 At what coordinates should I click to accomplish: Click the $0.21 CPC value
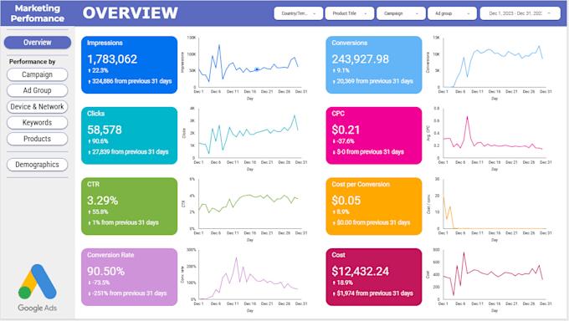click(x=346, y=130)
